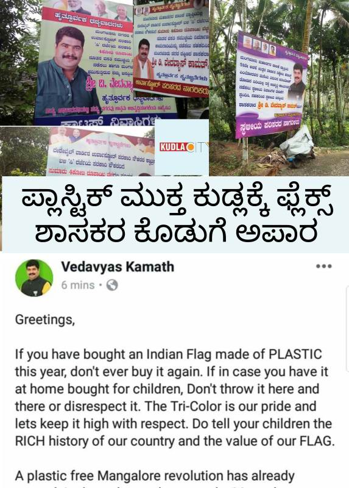Open the three-dot post options menu
Viewport: 349px width, 488px height.
coord(324,267)
